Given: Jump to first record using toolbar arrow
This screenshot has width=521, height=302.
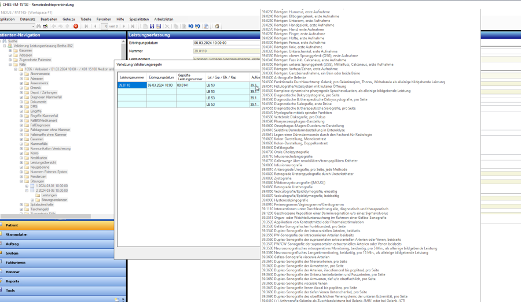Looking at the screenshot, I should (x=86, y=27).
